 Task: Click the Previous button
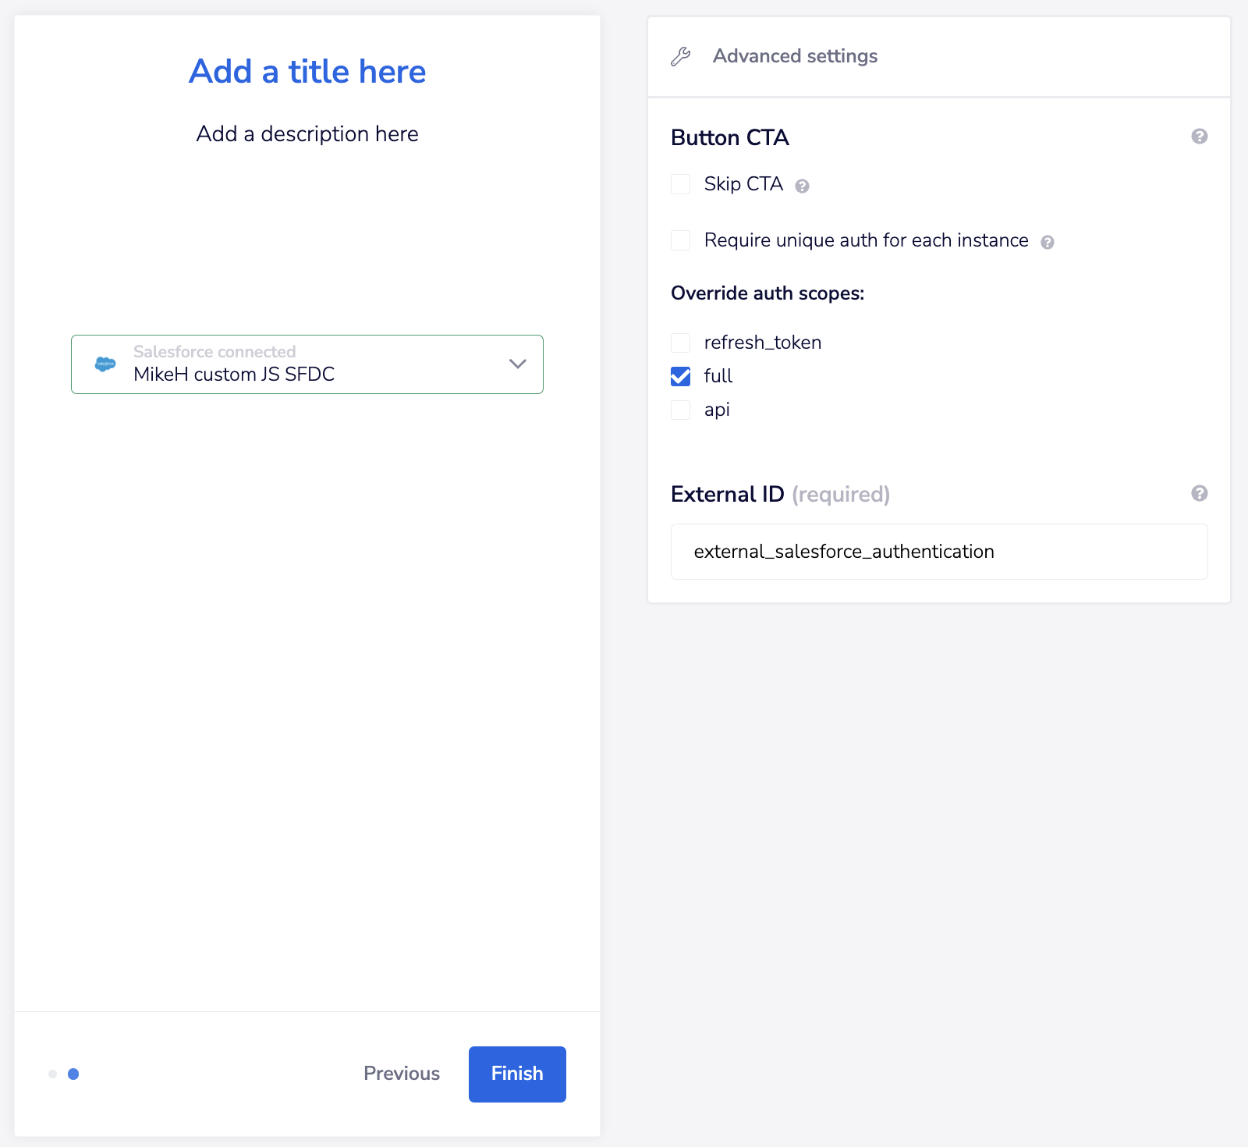click(401, 1074)
